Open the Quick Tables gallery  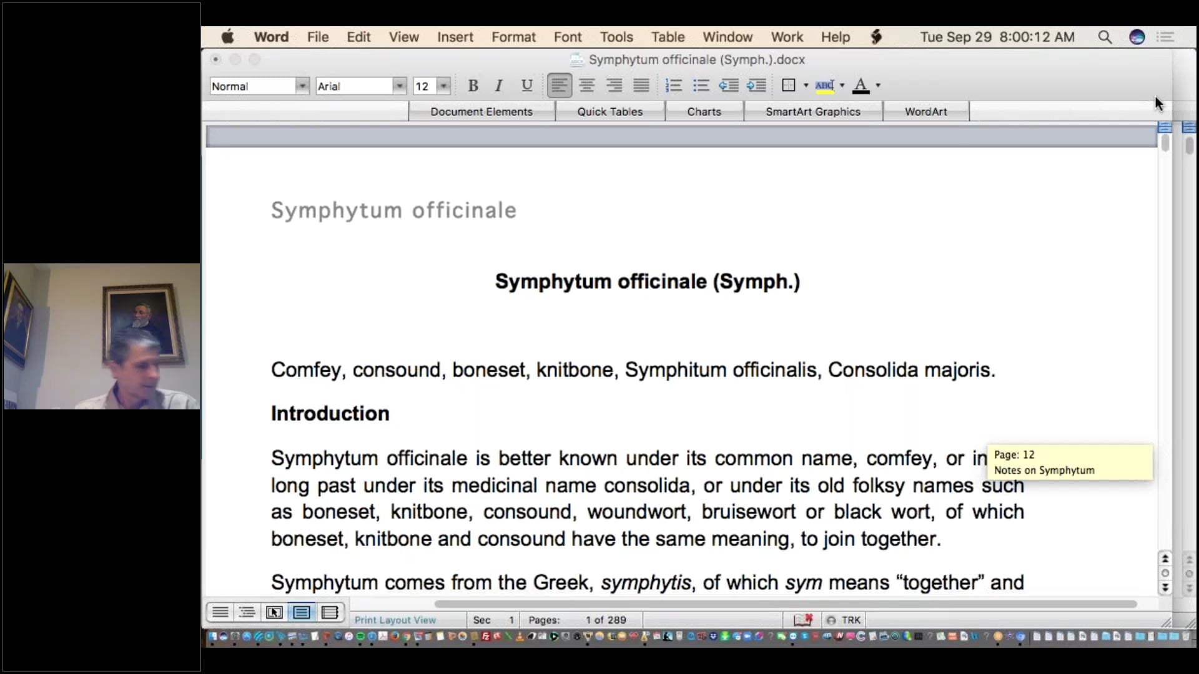[x=609, y=112]
